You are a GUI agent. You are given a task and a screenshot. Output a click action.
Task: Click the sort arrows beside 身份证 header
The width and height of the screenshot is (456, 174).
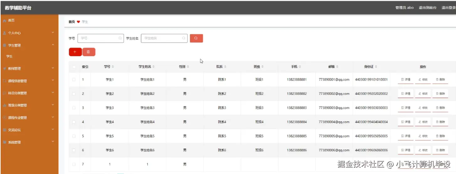(x=376, y=67)
